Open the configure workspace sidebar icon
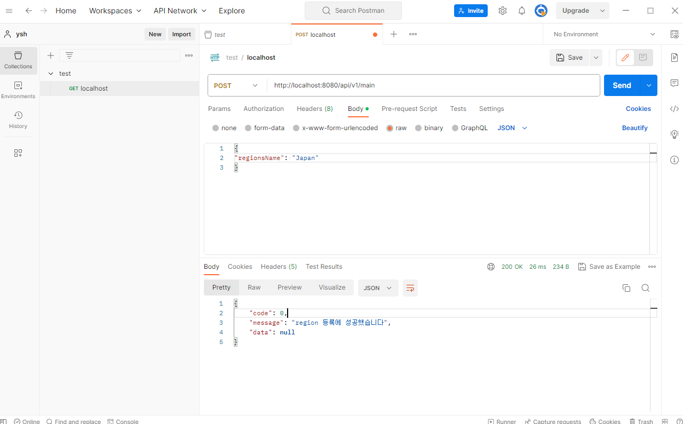This screenshot has width=683, height=424. 18,153
